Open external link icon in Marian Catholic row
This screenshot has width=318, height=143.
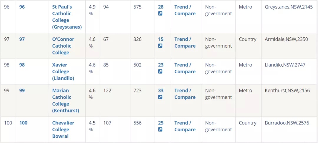(x=160, y=97)
